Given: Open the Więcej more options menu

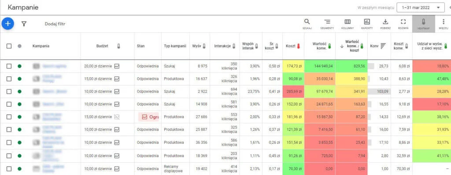Looking at the screenshot, I should click(443, 24).
